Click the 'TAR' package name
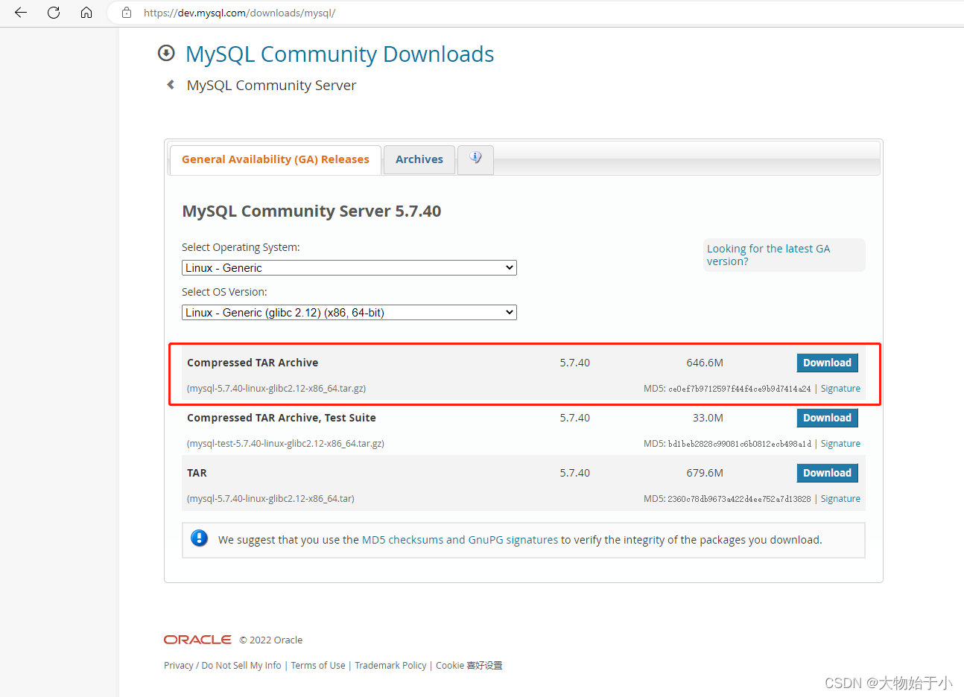 coord(197,473)
